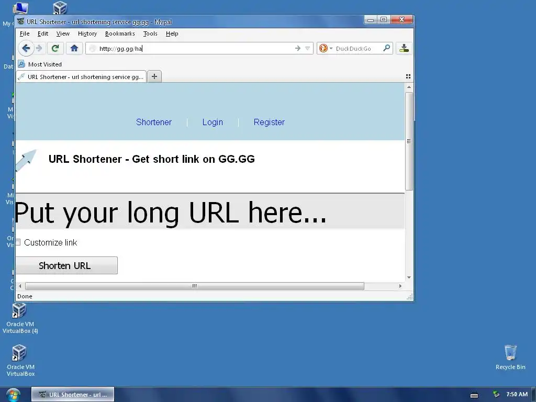
Task: Click the vertical scrollbar down arrow
Action: (x=409, y=277)
